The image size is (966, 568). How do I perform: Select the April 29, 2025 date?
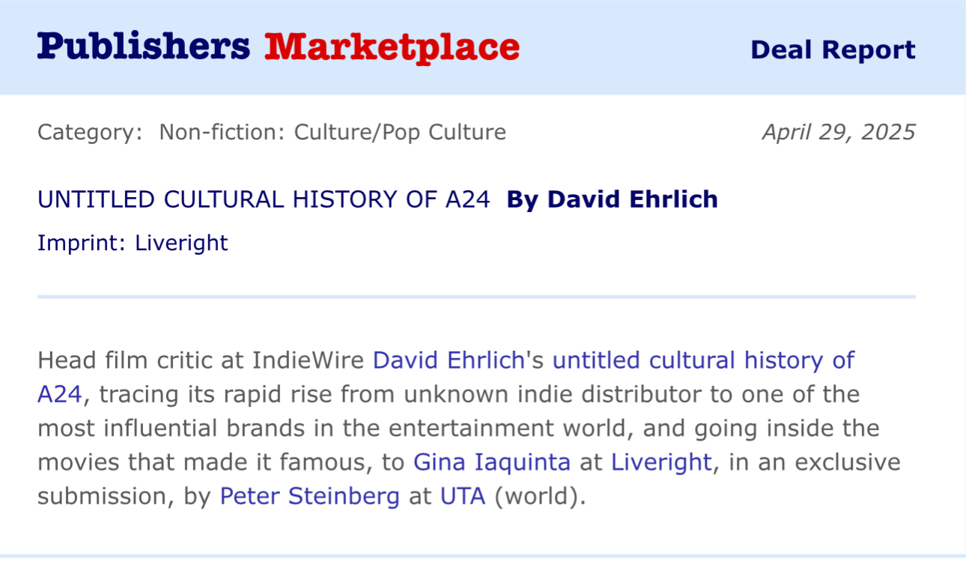point(839,133)
